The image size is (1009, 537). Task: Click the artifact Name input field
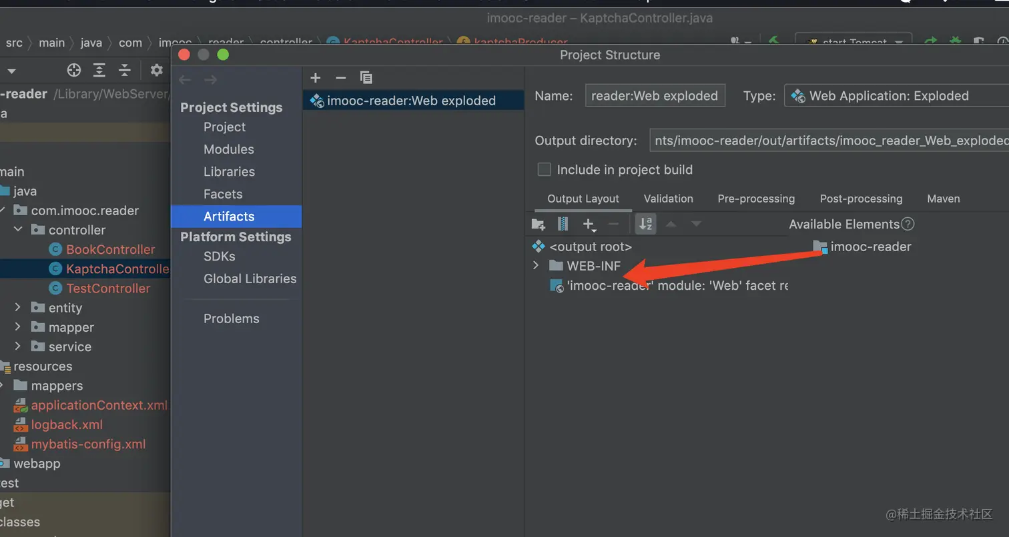pos(654,96)
